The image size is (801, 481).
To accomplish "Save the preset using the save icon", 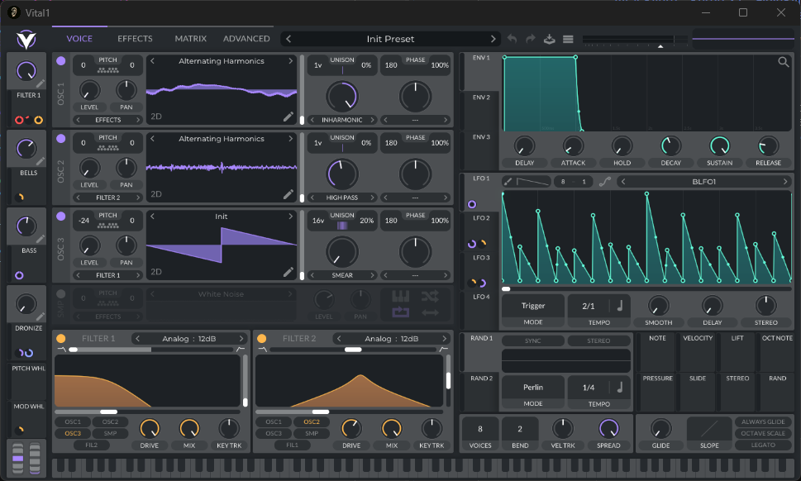I will (549, 39).
